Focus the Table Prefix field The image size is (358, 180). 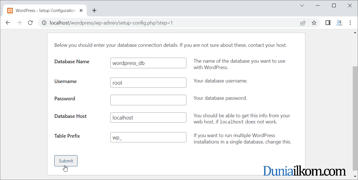[x=148, y=137]
